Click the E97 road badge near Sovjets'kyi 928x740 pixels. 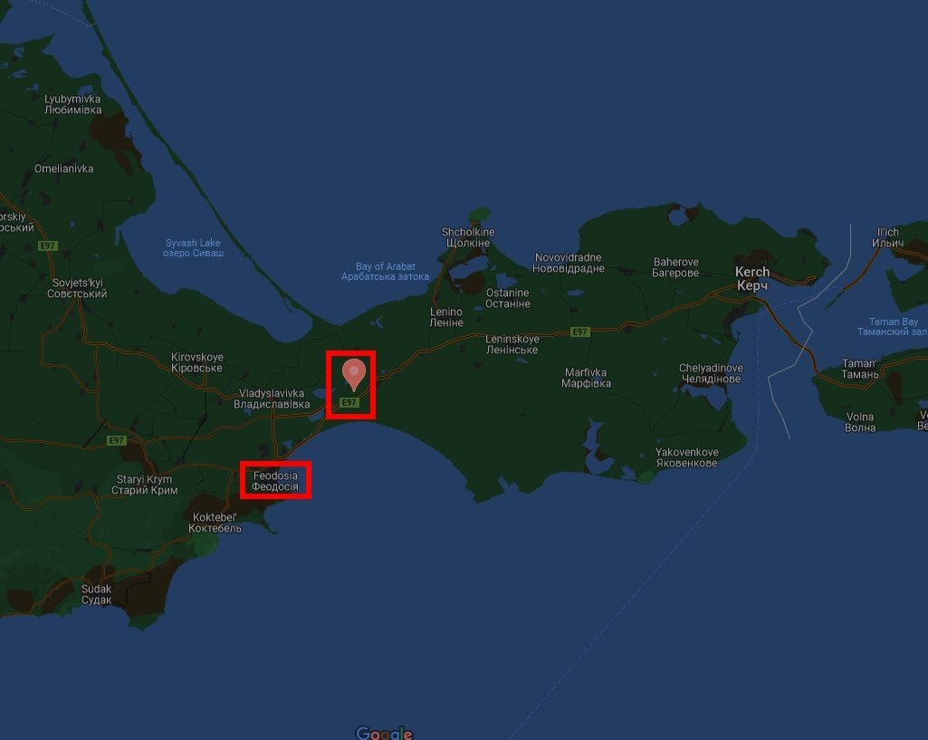click(x=47, y=245)
